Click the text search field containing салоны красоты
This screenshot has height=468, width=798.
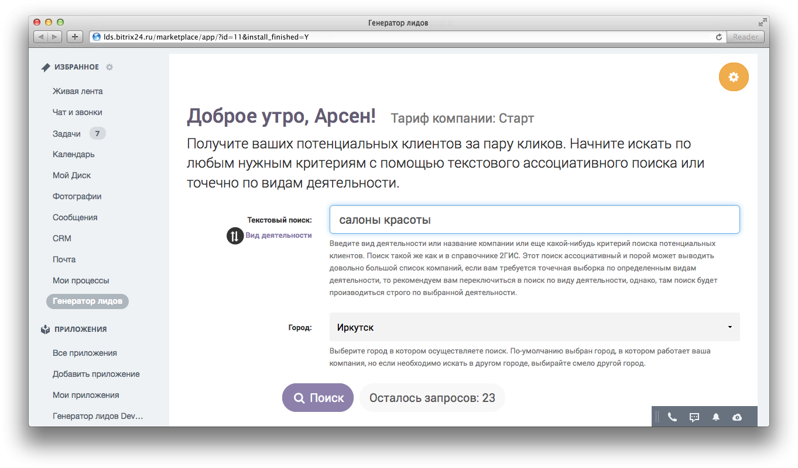(534, 219)
